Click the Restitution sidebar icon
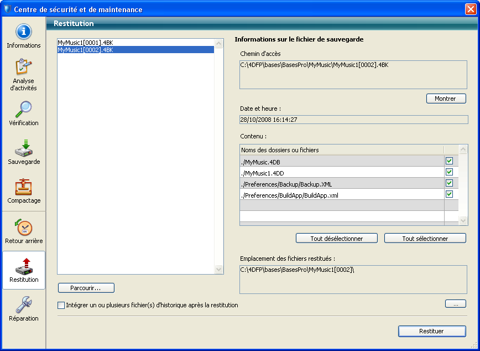 click(23, 266)
